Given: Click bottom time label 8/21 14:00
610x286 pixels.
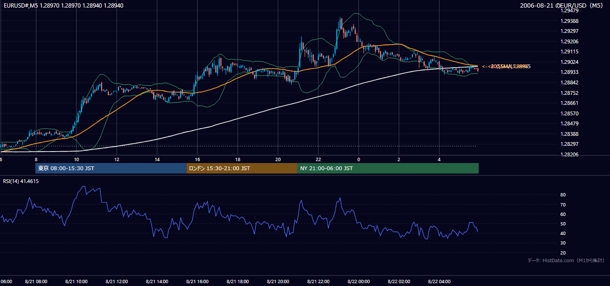Looking at the screenshot, I should point(157,282).
